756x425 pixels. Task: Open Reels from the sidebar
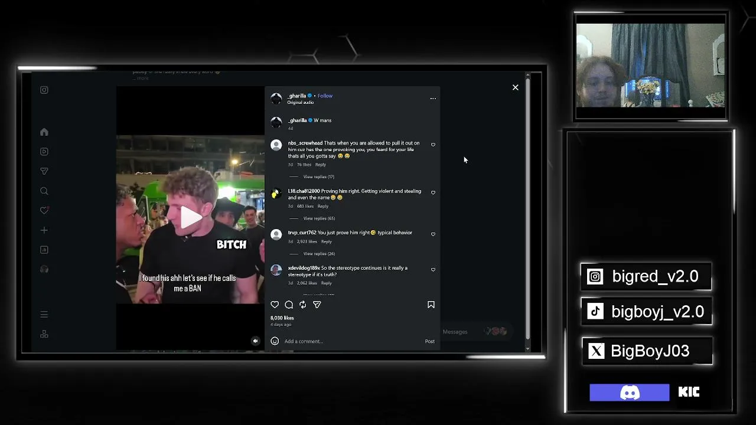[x=44, y=152]
